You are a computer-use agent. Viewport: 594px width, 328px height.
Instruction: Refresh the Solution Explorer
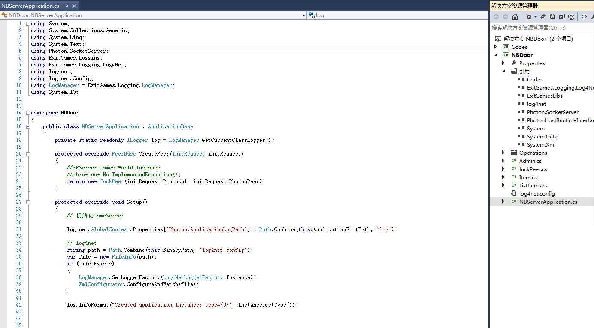552,17
